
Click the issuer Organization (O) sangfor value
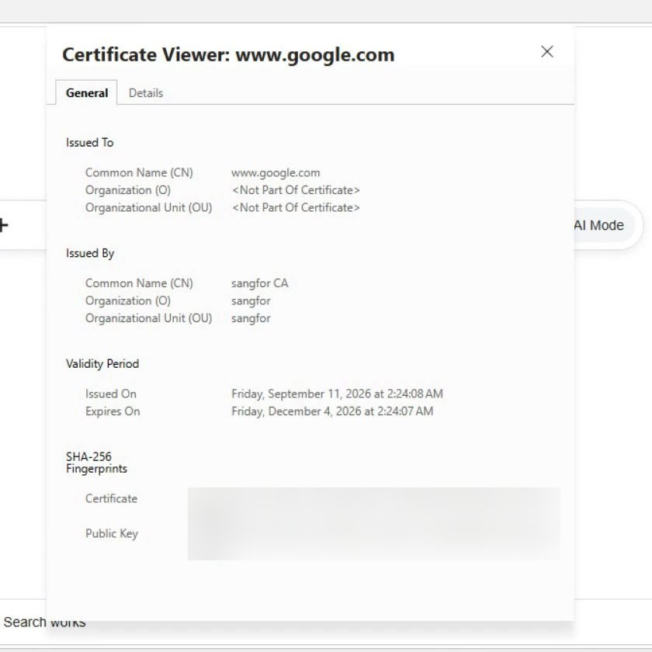[x=251, y=300]
